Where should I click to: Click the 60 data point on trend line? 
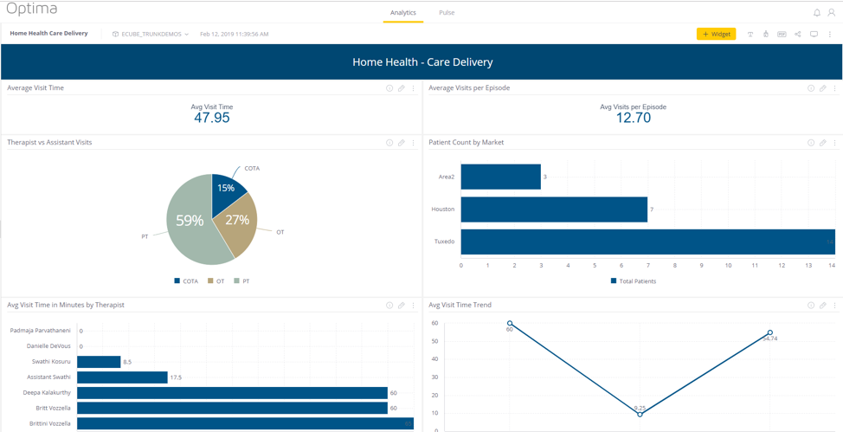[510, 323]
